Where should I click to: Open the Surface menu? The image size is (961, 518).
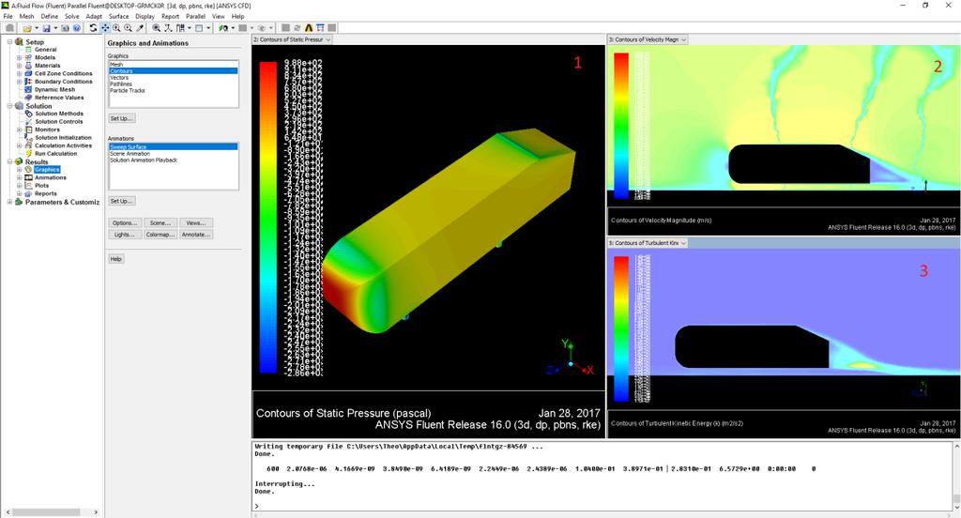pyautogui.click(x=118, y=17)
